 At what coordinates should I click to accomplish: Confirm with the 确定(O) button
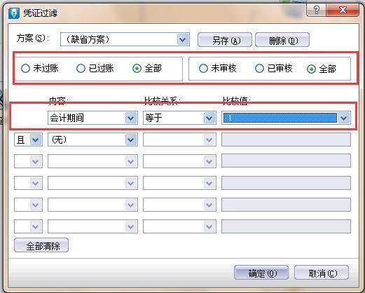click(x=261, y=273)
